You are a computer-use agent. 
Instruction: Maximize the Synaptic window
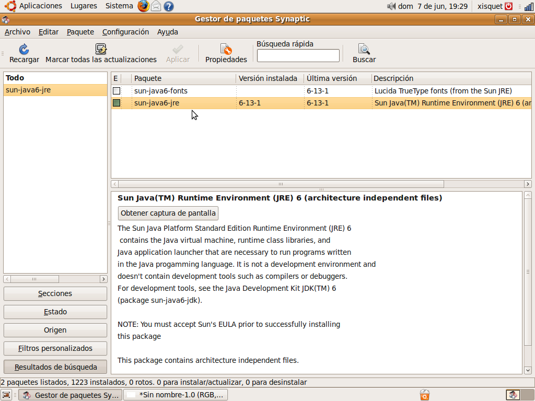click(515, 19)
